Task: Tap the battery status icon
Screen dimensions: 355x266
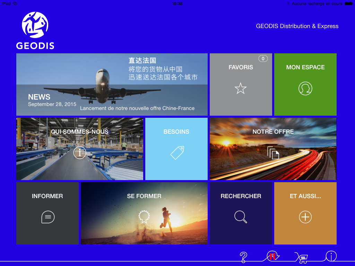Action: [349, 3]
